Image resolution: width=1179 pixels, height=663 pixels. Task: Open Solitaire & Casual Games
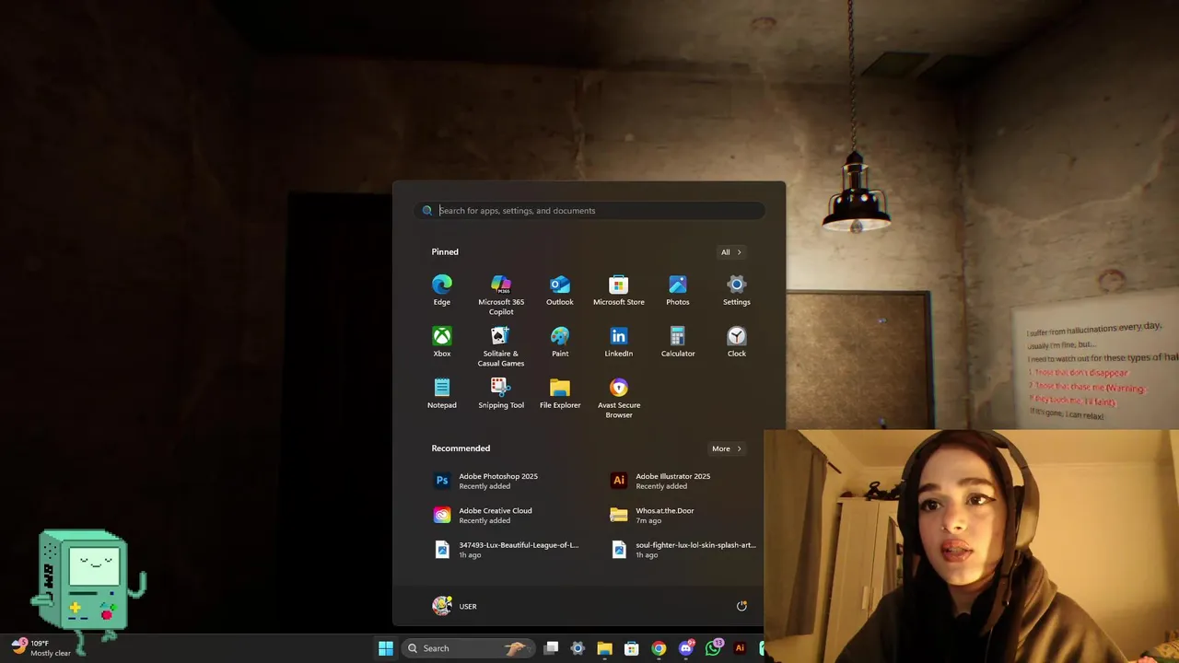(501, 346)
